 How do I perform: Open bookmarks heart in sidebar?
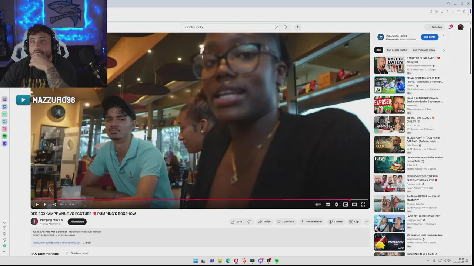pyautogui.click(x=4, y=222)
